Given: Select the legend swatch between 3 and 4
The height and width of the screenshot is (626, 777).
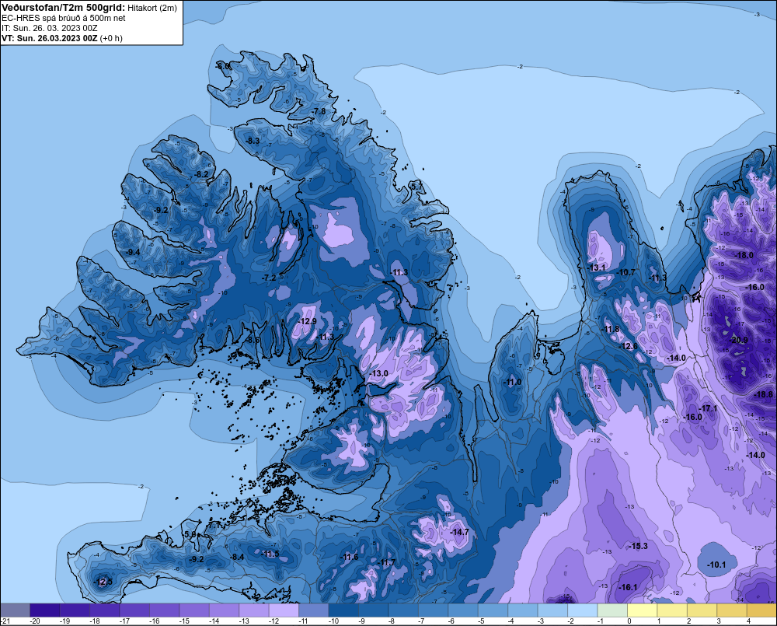Looking at the screenshot, I should [x=732, y=610].
